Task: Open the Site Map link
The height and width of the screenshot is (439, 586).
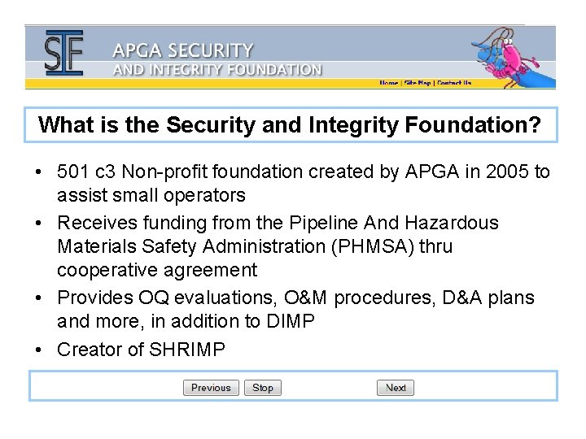Action: [416, 83]
